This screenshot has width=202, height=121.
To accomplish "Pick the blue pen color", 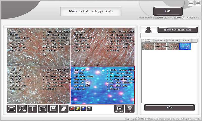I will (83, 109).
